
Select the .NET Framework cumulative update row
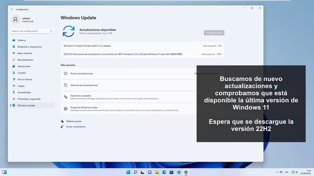pos(143,54)
